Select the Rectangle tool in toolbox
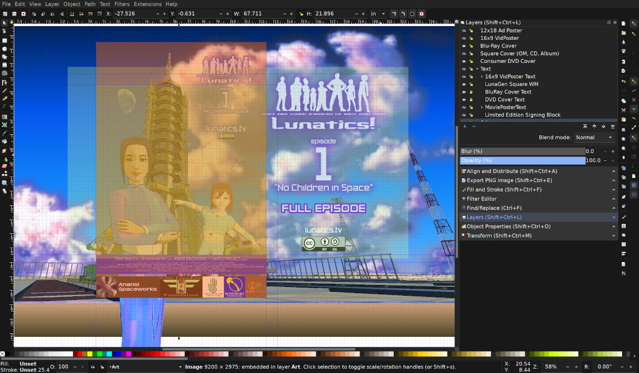 (4, 39)
